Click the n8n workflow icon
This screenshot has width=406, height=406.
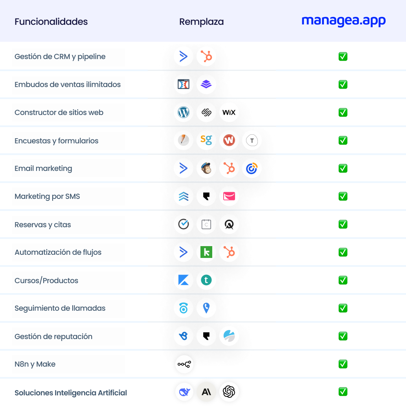point(184,364)
